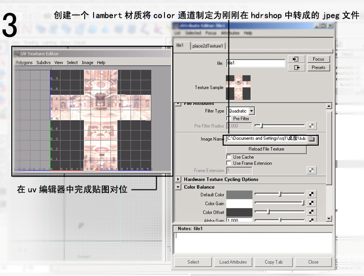Enable the Use Cache checkbox

point(229,157)
